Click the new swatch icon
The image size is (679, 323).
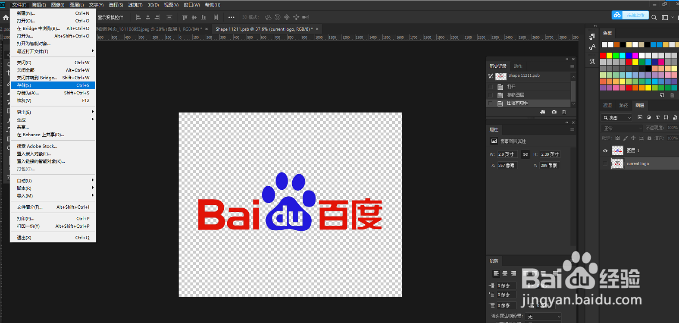point(662,95)
